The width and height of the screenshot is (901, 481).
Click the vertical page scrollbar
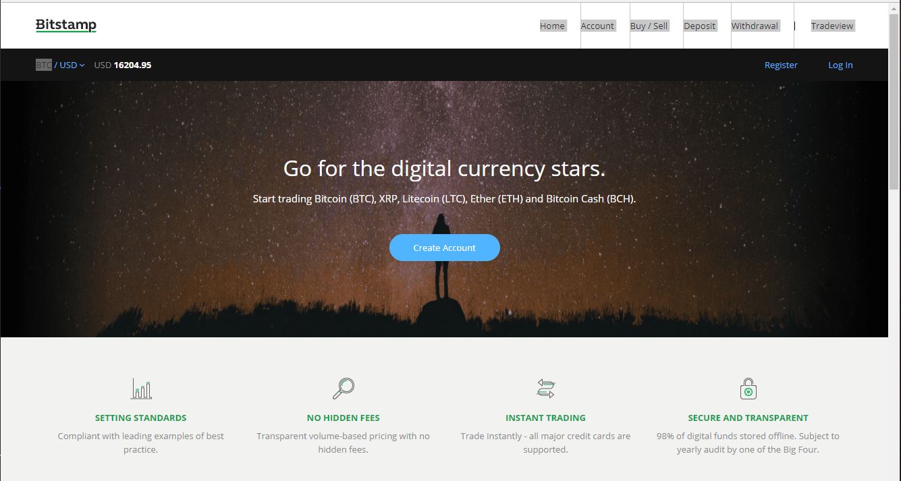(x=894, y=241)
